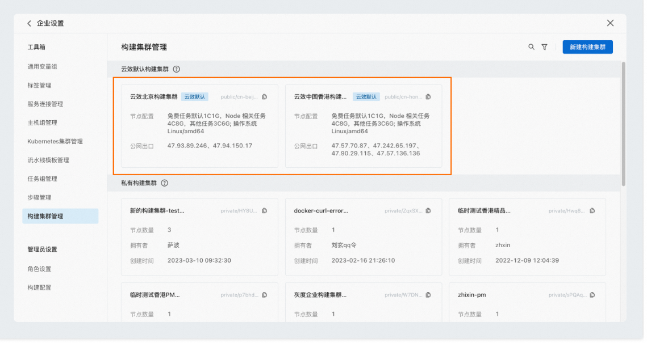This screenshot has height=343, width=647.
Task: Open 角色设置 under 管理员设置
Action: 40,270
